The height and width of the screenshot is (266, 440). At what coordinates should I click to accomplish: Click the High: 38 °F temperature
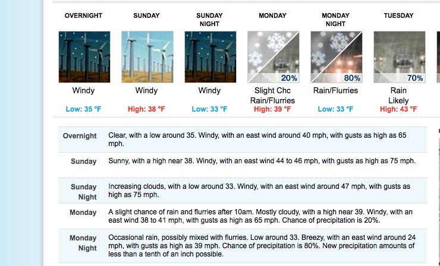[147, 109]
